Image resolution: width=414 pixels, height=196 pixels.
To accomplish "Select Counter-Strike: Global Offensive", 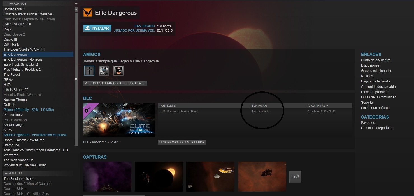I will [28, 14].
